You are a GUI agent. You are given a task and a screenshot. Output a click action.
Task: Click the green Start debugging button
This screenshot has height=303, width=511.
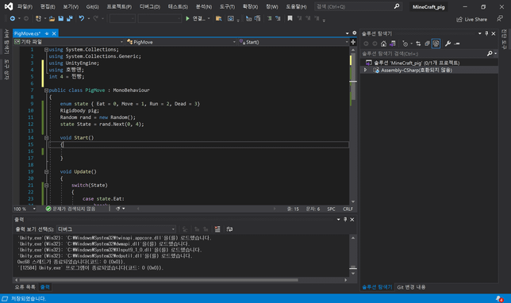[x=187, y=18]
